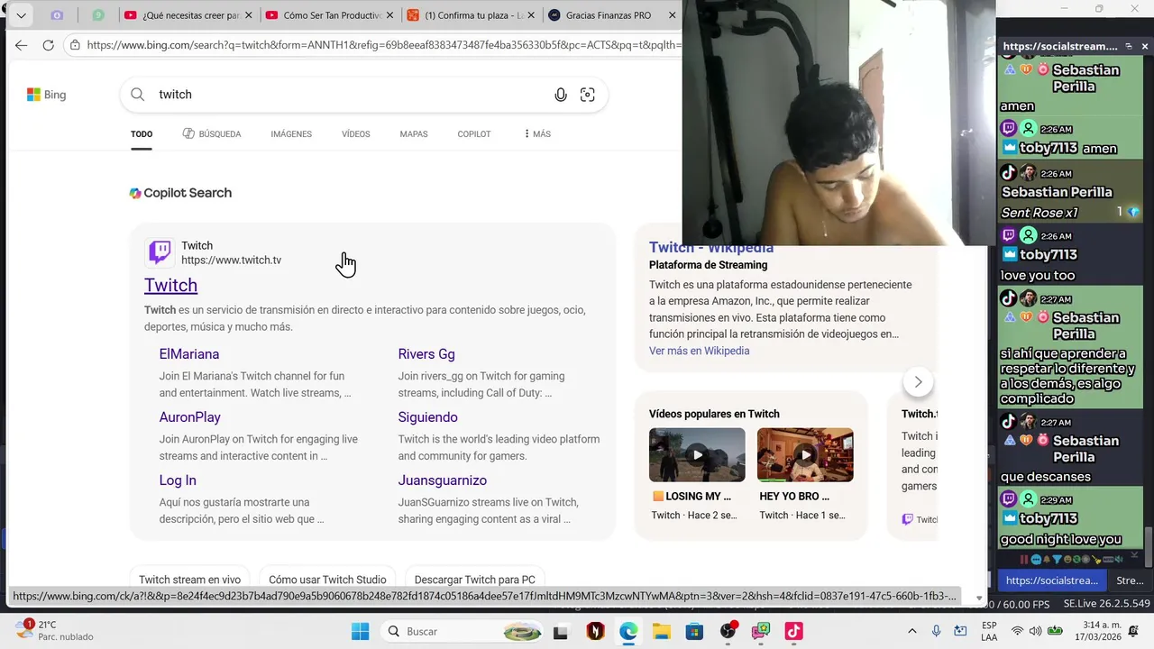The height and width of the screenshot is (649, 1154).
Task: Open visual search camera icon
Action: point(588,95)
